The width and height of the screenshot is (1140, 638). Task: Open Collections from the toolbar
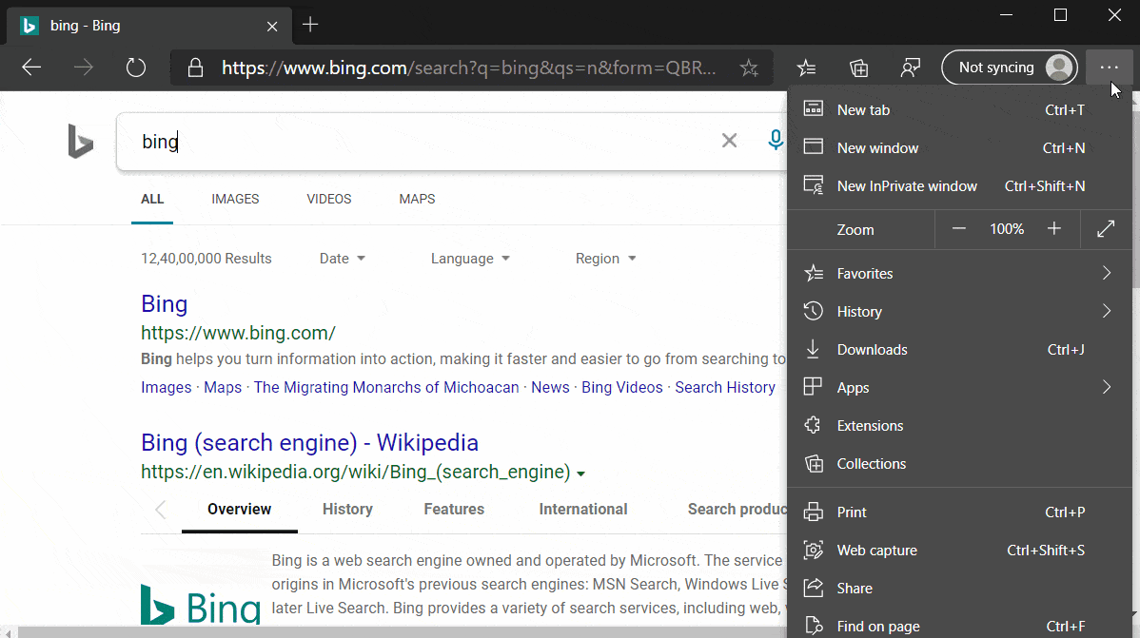[858, 68]
